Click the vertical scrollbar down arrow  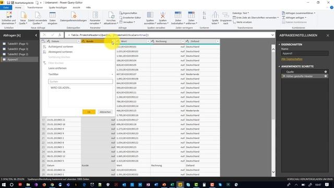coord(273,172)
